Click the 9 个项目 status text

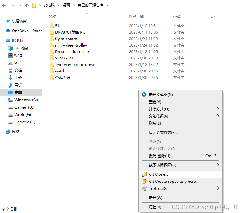(10, 209)
